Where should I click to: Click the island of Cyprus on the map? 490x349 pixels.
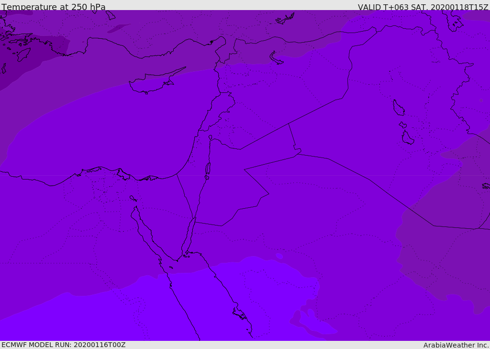pos(155,82)
